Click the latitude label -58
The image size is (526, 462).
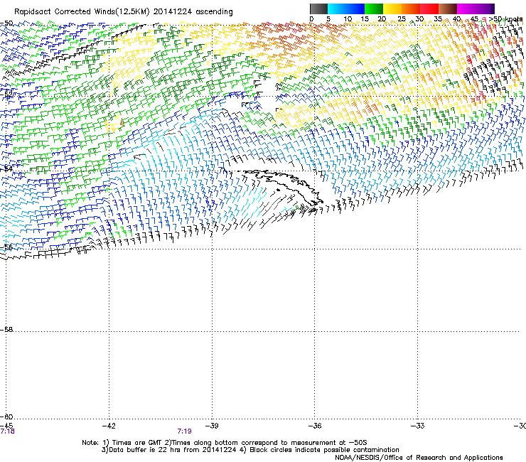point(6,330)
